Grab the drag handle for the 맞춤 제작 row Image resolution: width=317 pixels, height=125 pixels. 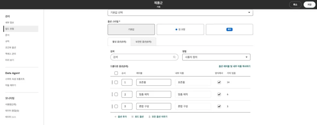point(112,94)
